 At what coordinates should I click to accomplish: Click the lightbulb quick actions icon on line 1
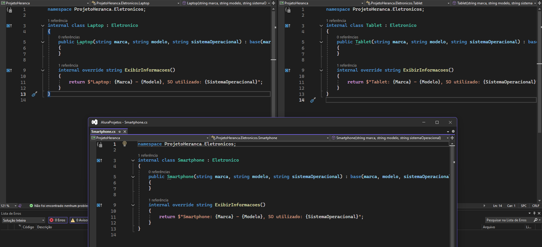125,144
